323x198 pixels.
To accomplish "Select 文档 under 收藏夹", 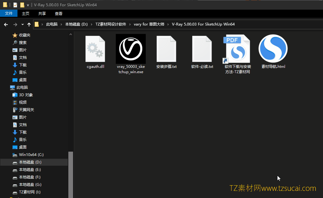I will click(x=23, y=58).
